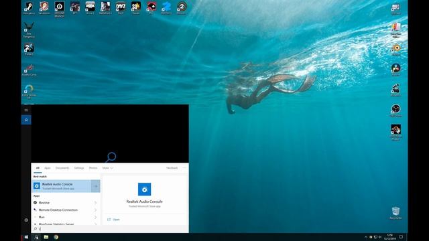This screenshot has height=241, width=429.
Task: Select the All search filter tab
Action: click(38, 168)
